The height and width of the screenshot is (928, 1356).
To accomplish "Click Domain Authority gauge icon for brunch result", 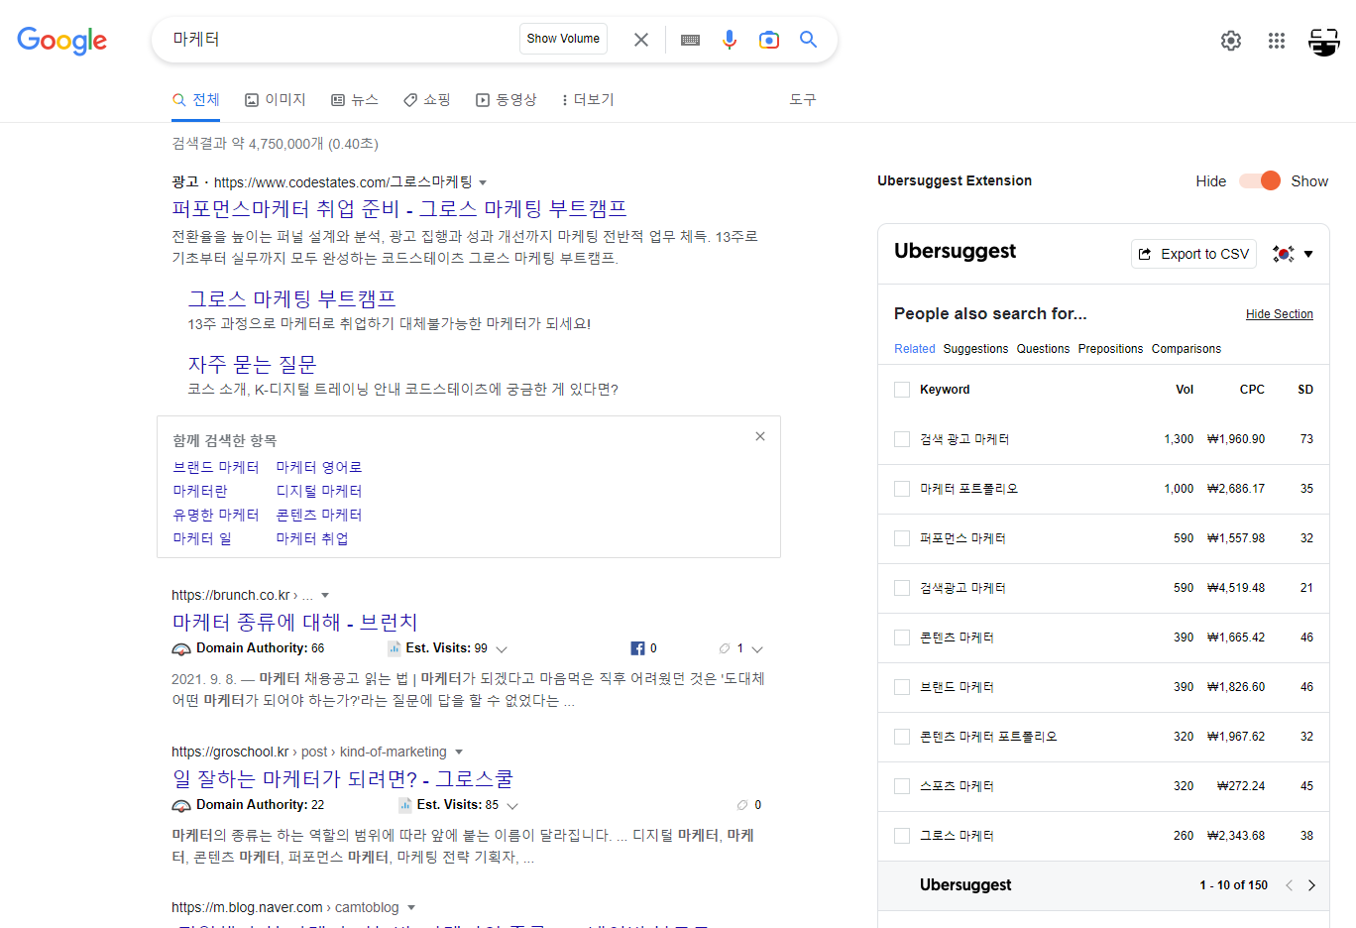I will pyautogui.click(x=181, y=648).
